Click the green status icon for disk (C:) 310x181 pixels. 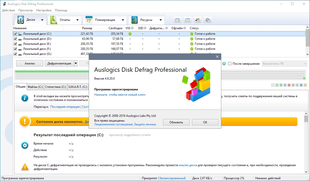pos(192,34)
